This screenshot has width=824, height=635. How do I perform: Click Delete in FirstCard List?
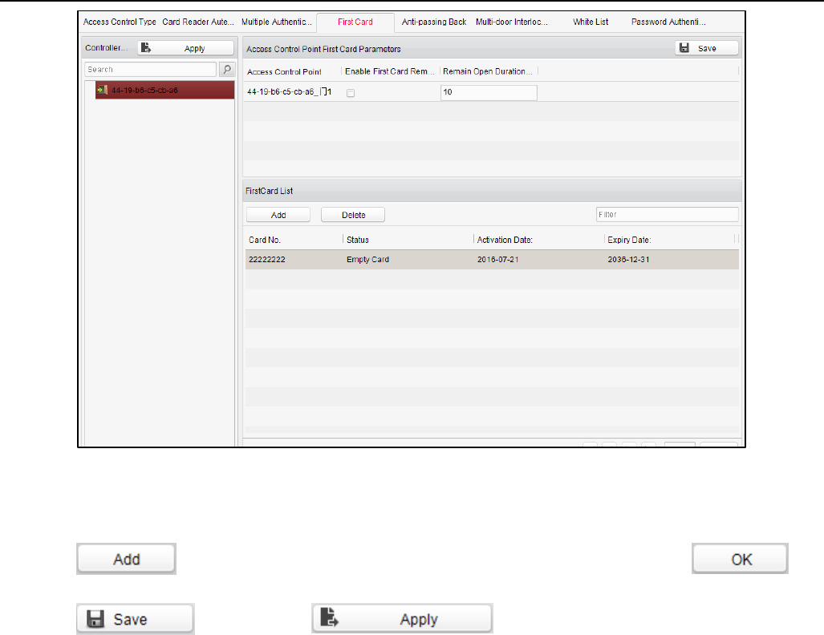click(353, 215)
